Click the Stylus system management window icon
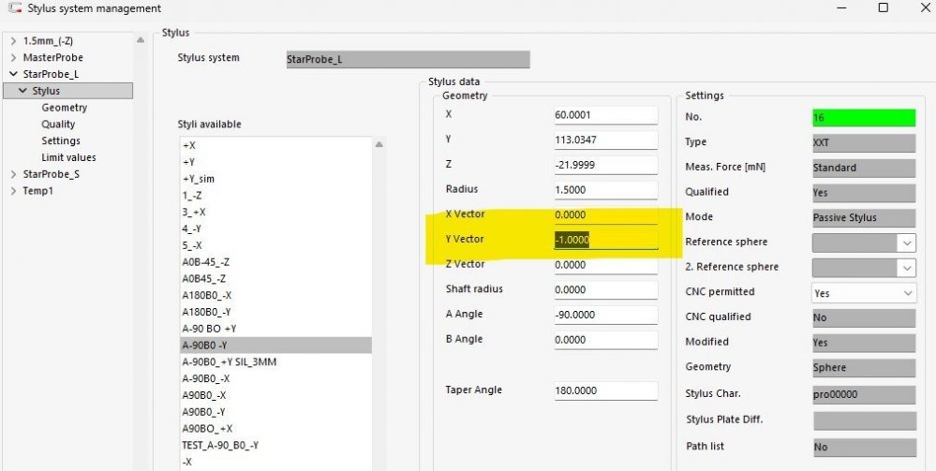936x471 pixels. tap(13, 8)
